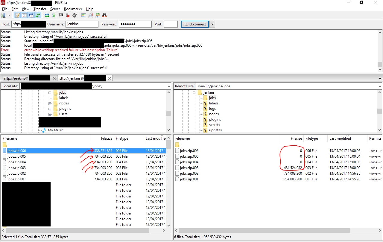
Task: Open filename filters magnifier icon
Action: pyautogui.click(x=91, y=15)
